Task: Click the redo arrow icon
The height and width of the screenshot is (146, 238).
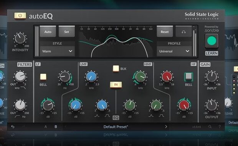Action: tap(23, 127)
